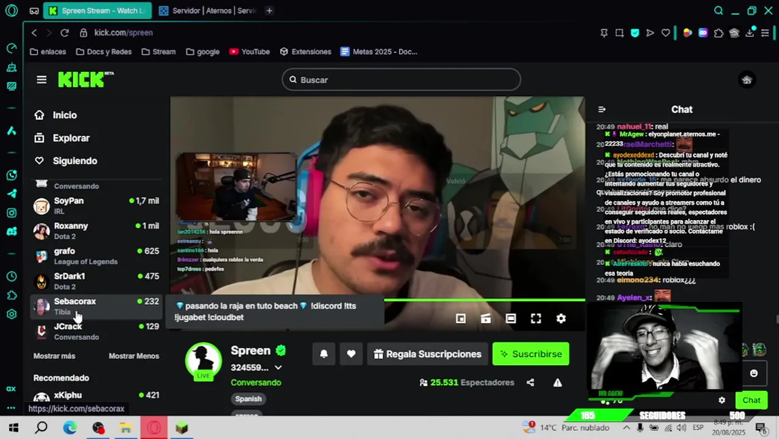Click the kick.com/spreen address bar
Image resolution: width=779 pixels, height=439 pixels.
123,33
